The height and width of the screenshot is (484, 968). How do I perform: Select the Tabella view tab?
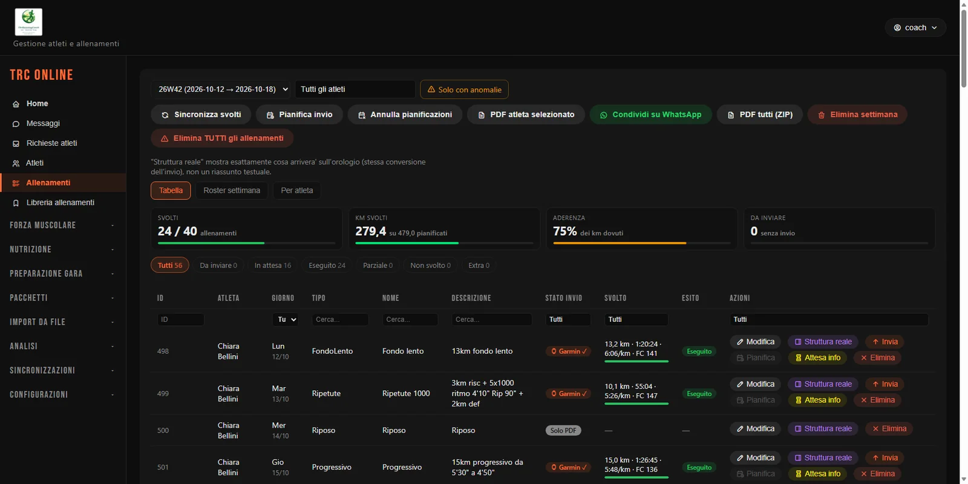coord(171,191)
